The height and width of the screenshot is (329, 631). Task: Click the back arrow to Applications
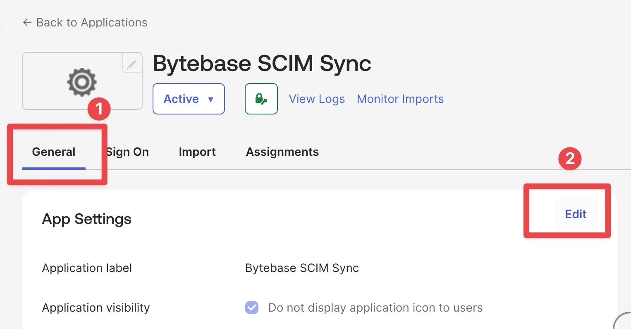27,22
